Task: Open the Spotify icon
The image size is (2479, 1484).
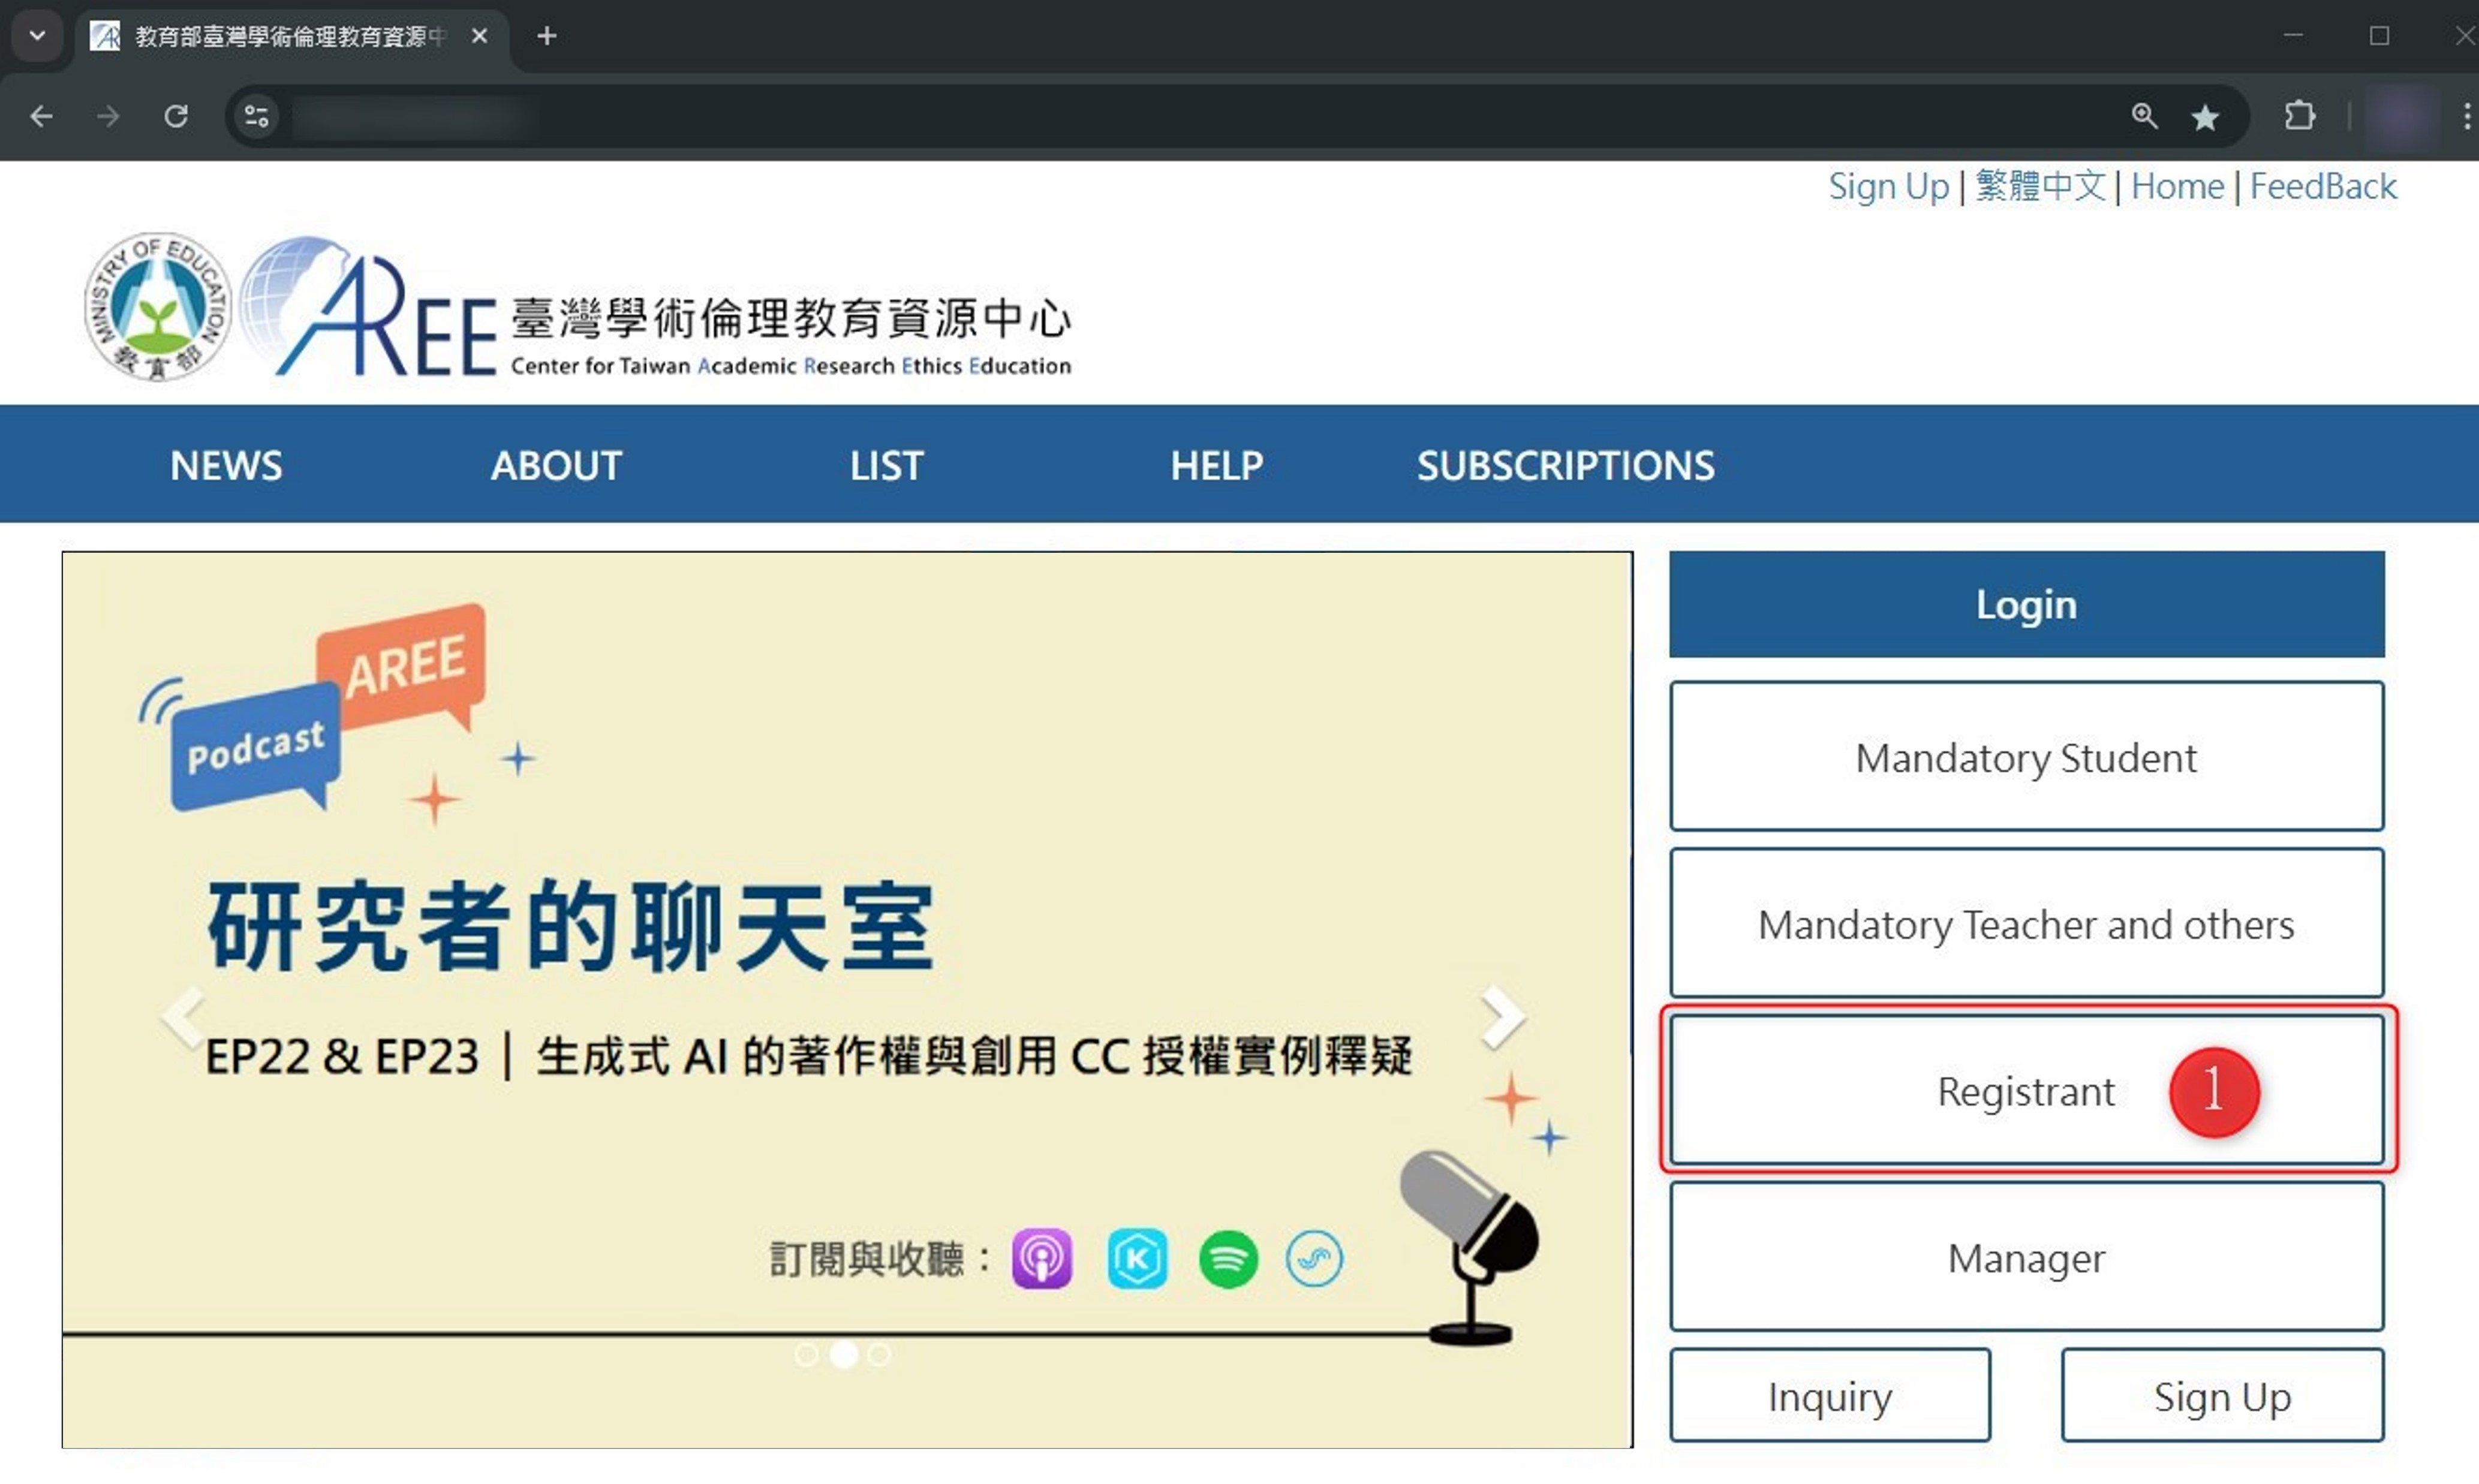Action: 1228,1259
